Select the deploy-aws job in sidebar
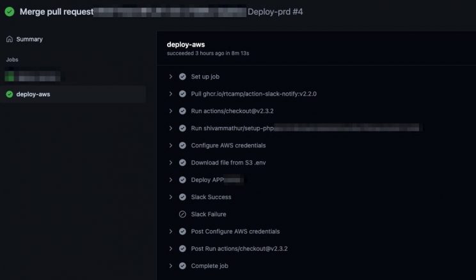476x280 pixels. coord(33,94)
